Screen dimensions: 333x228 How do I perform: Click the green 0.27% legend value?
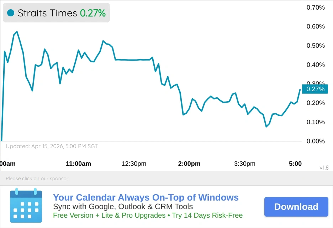click(92, 13)
